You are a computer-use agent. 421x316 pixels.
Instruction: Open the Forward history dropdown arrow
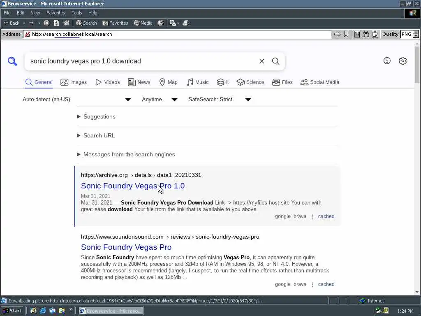[39, 23]
